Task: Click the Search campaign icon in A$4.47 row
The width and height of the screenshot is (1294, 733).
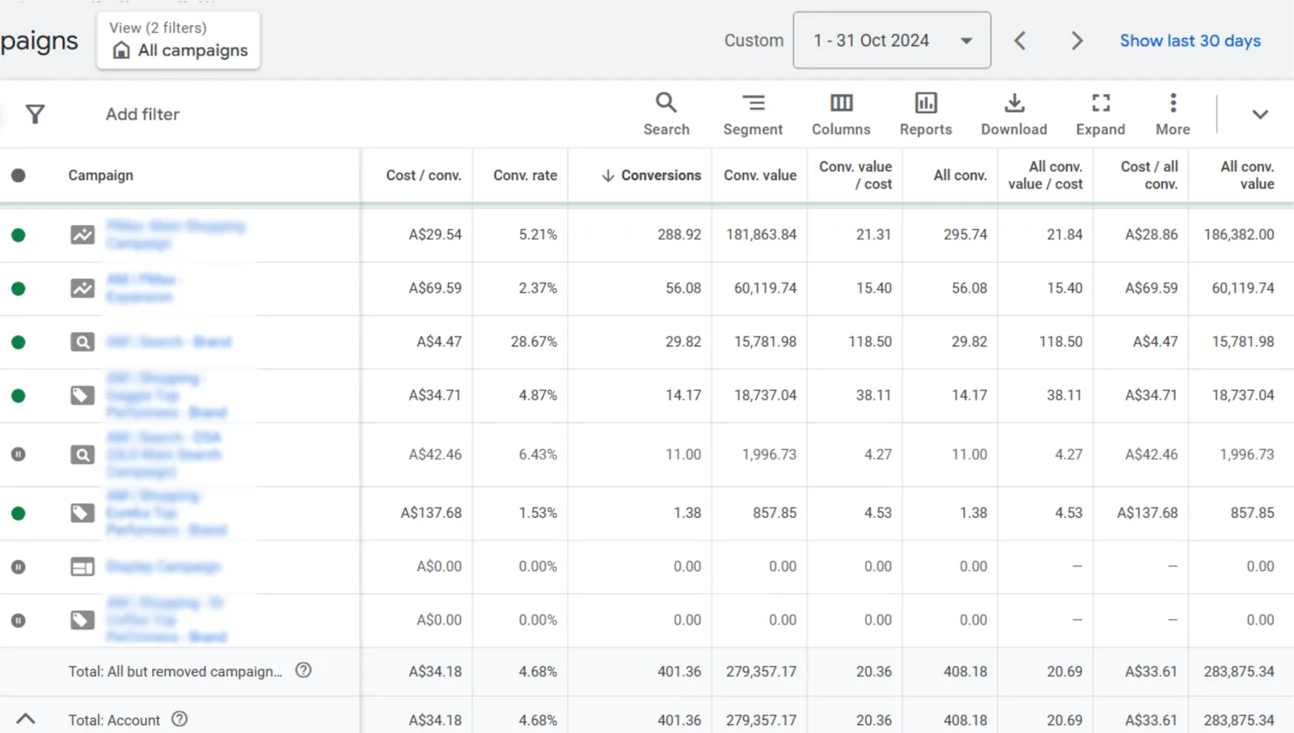Action: pos(82,341)
